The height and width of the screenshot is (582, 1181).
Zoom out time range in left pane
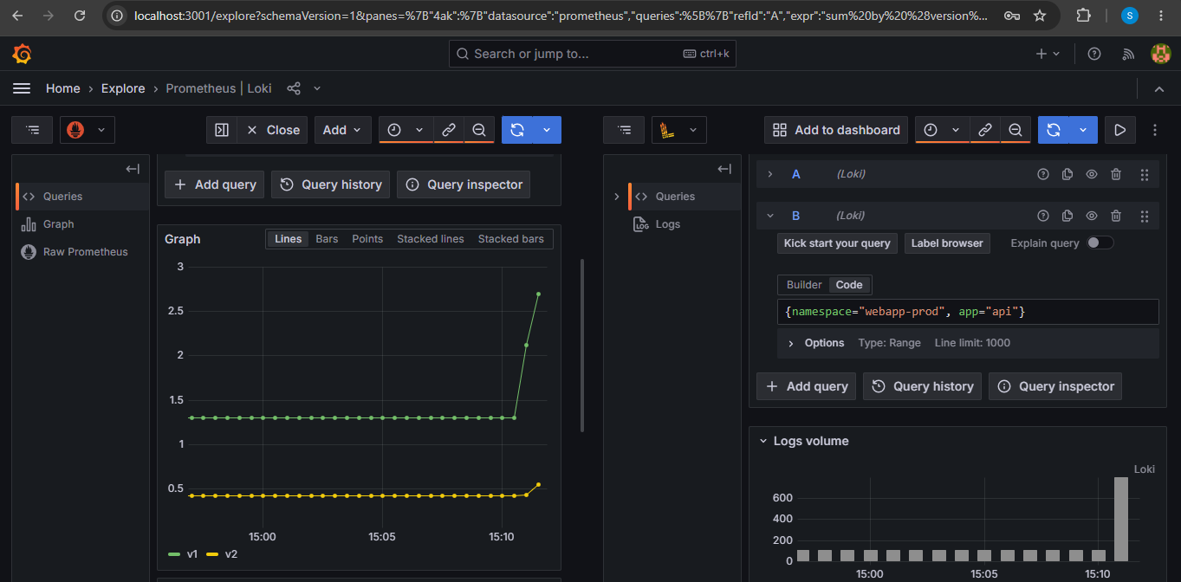click(x=479, y=130)
